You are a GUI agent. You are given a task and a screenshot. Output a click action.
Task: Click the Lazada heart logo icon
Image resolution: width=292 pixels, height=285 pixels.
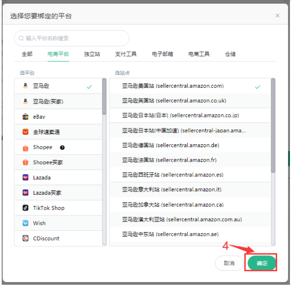point(25,177)
